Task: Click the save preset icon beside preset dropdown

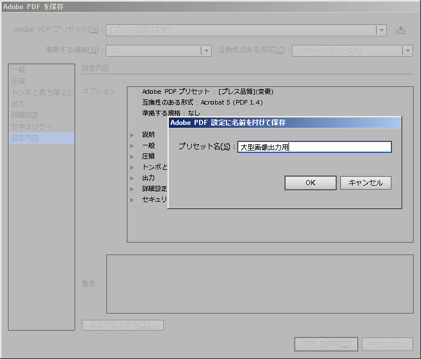Action: point(401,30)
